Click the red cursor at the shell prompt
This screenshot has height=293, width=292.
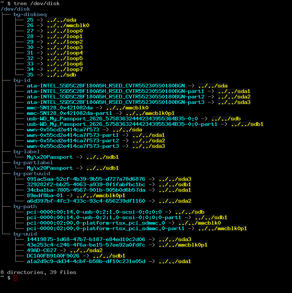[15, 278]
